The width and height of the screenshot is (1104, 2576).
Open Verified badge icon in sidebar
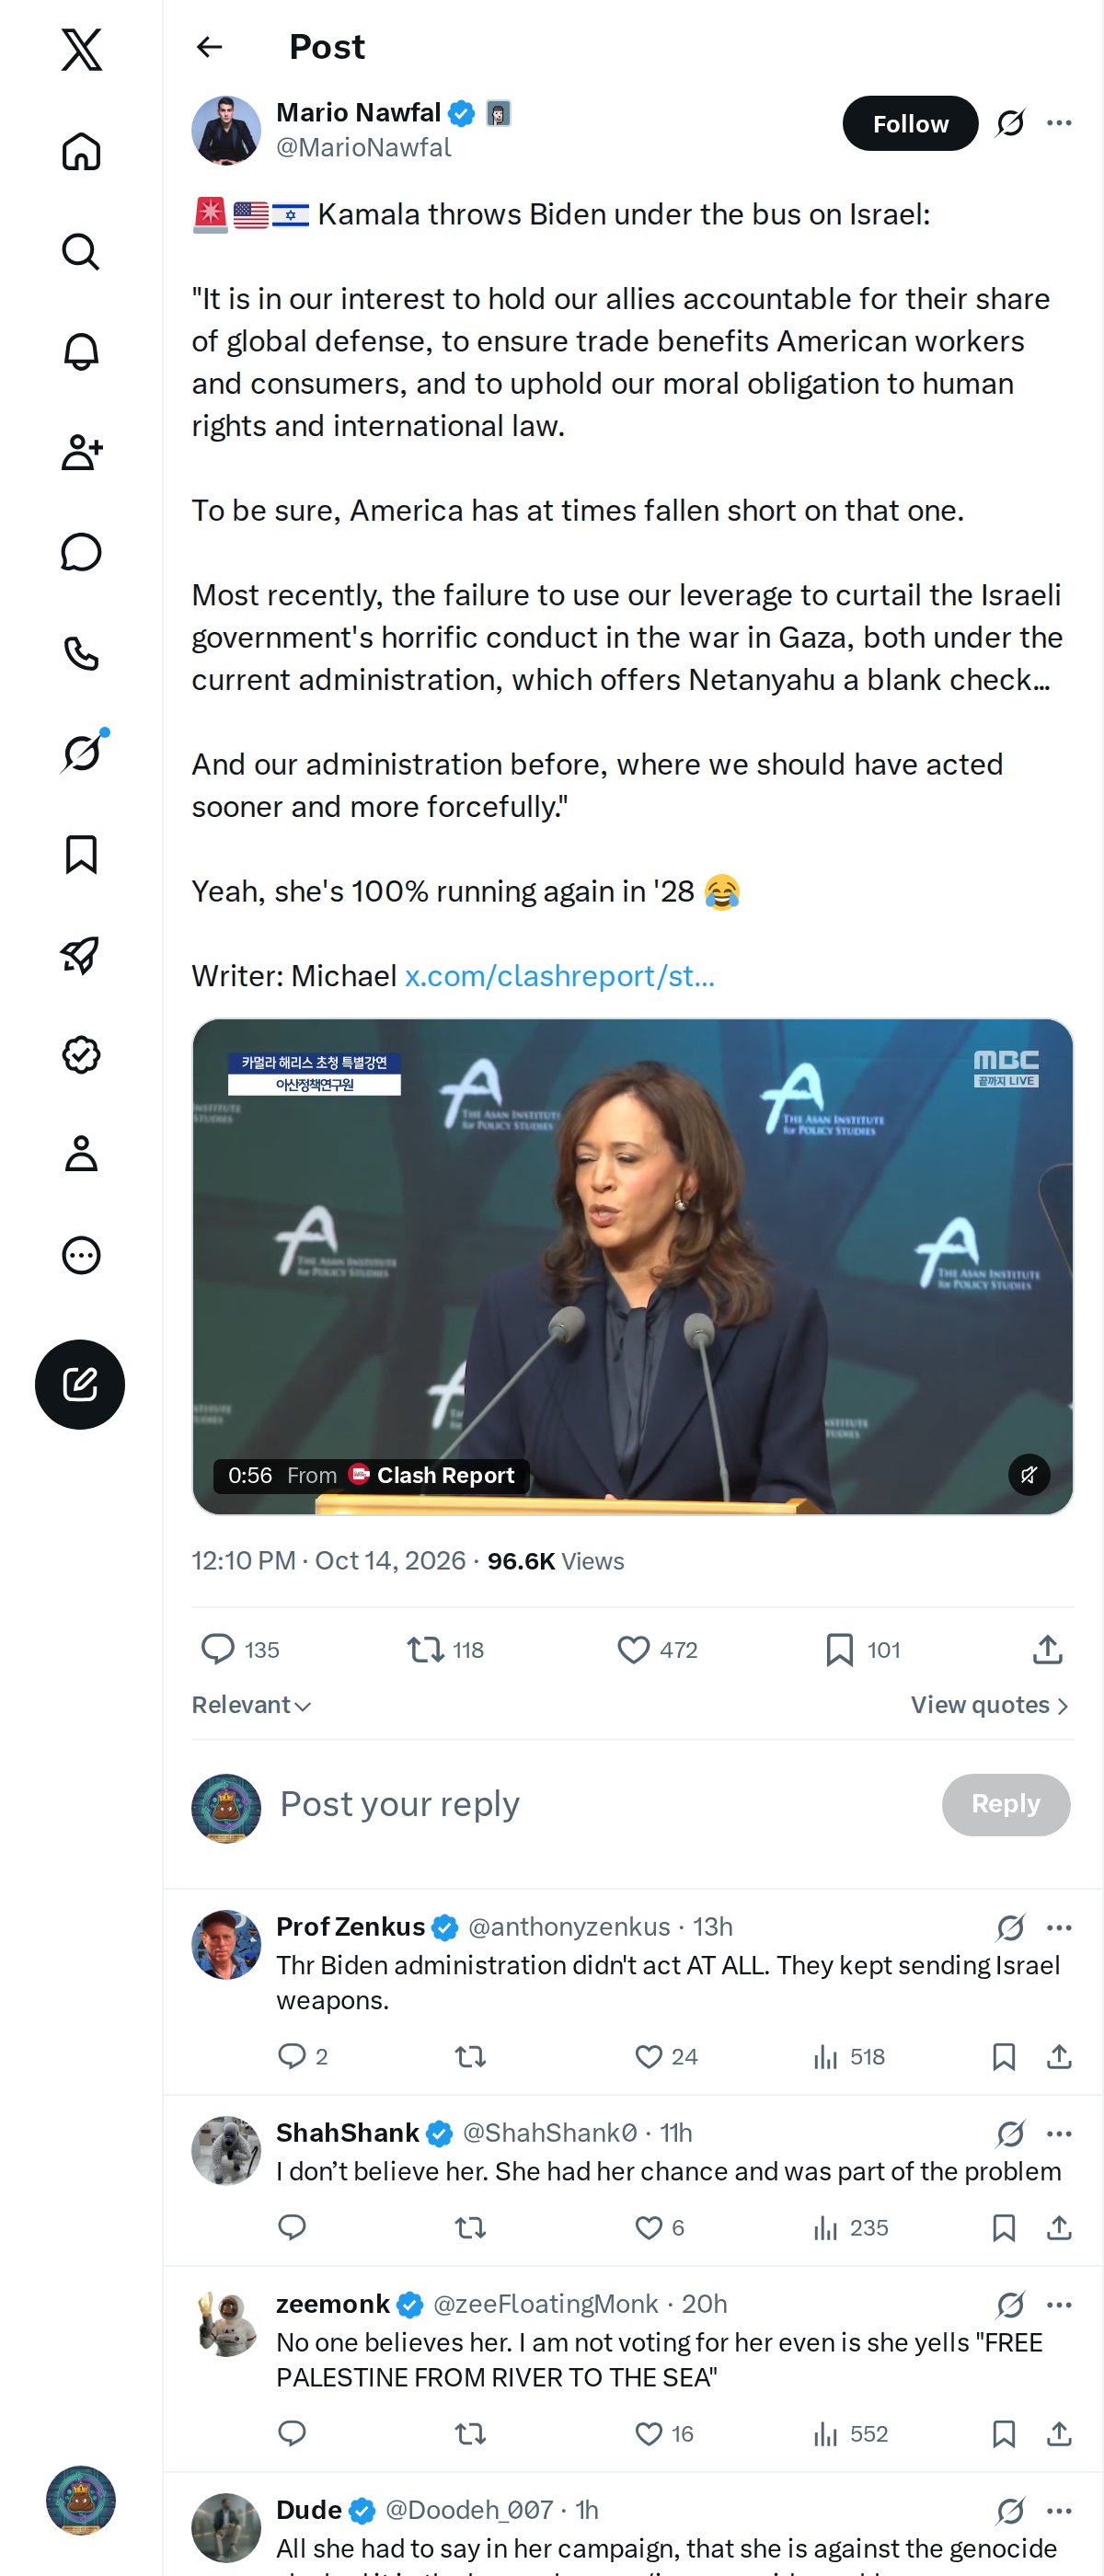[x=81, y=1054]
